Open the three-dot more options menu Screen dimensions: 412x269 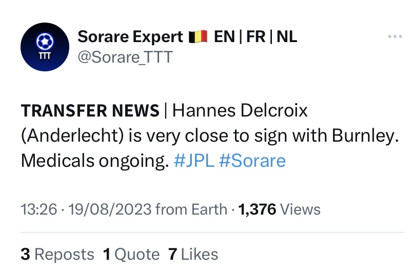395,37
